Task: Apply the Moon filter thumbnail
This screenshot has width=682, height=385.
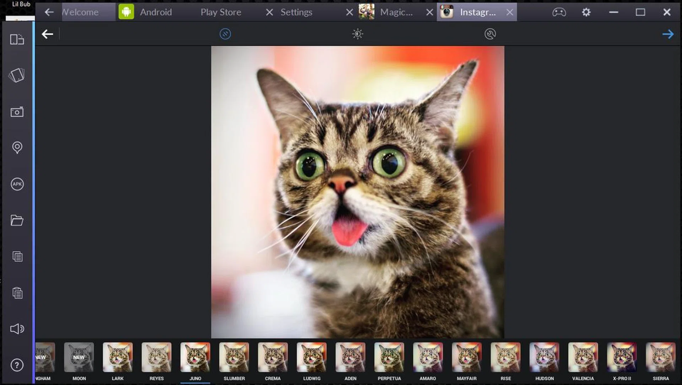Action: (x=79, y=357)
